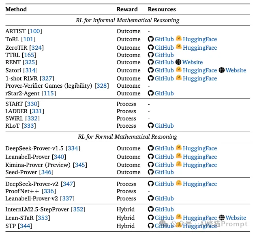Click the globe icon in the Satori row
The image size is (255, 234).
(221, 70)
